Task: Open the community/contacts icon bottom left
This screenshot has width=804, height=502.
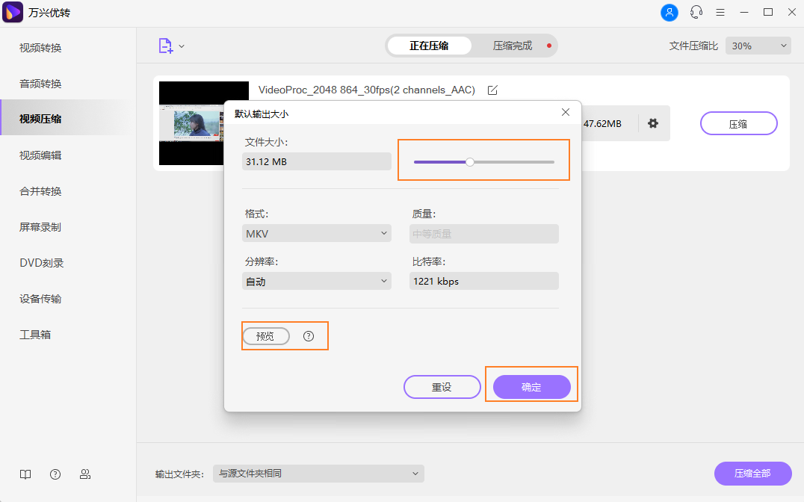Action: point(84,474)
